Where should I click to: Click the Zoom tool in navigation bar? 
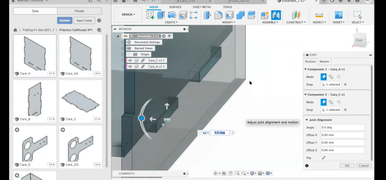(237, 173)
